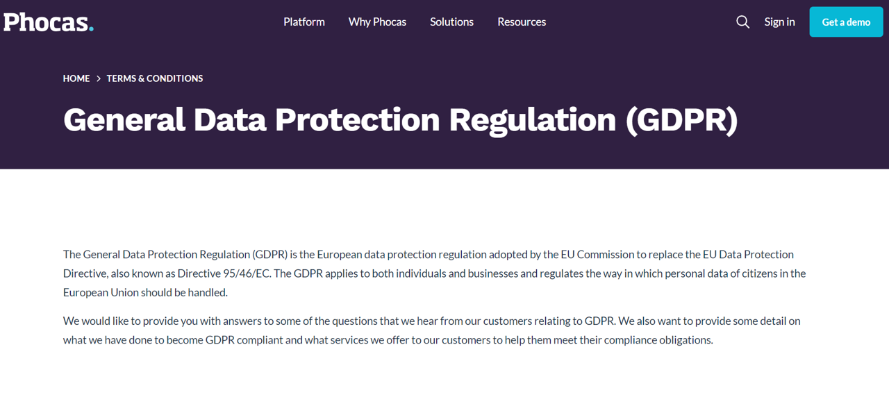This screenshot has width=889, height=397.
Task: Click the Phocas logo
Action: 47,22
